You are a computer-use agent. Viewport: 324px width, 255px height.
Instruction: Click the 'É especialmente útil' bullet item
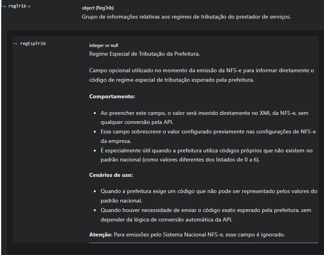[x=207, y=155]
